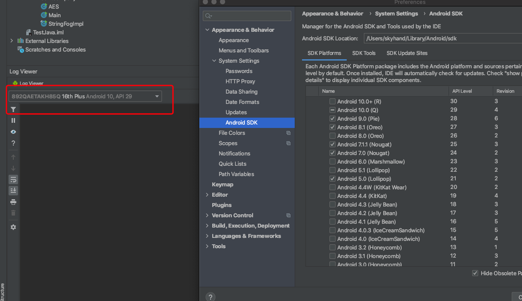Click the Android SDK Location path field
The height and width of the screenshot is (301, 522).
point(443,38)
